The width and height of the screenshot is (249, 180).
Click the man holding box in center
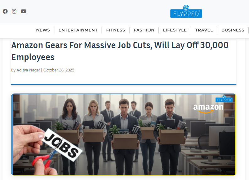click(x=124, y=137)
